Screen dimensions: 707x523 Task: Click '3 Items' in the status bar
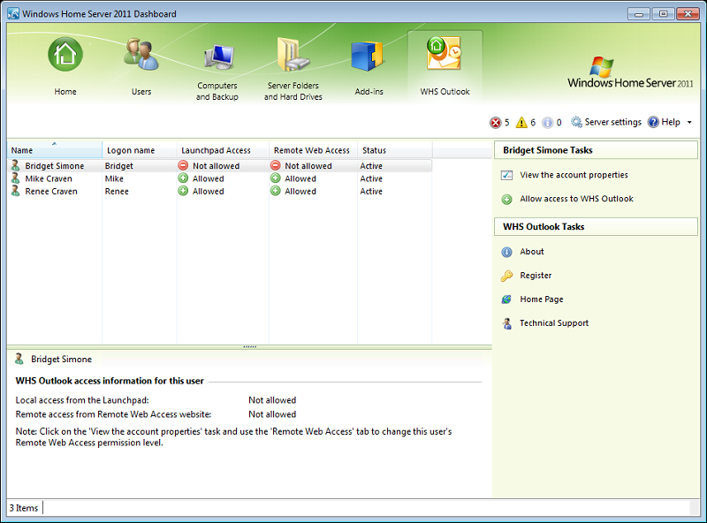pyautogui.click(x=24, y=508)
